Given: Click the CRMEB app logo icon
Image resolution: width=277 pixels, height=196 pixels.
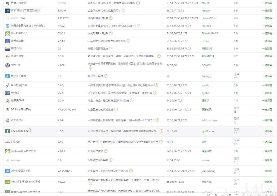Looking at the screenshot, I should click(7, 142).
